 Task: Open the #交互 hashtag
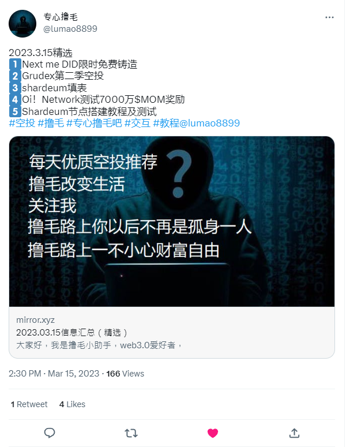click(137, 123)
